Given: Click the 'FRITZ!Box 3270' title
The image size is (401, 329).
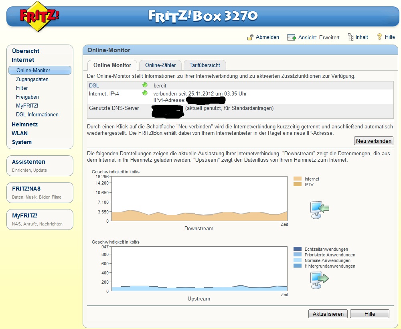Looking at the screenshot, I should click(x=203, y=16).
